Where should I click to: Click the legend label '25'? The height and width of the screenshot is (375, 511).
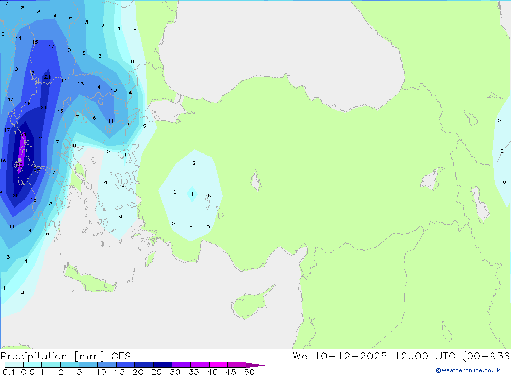(x=156, y=372)
